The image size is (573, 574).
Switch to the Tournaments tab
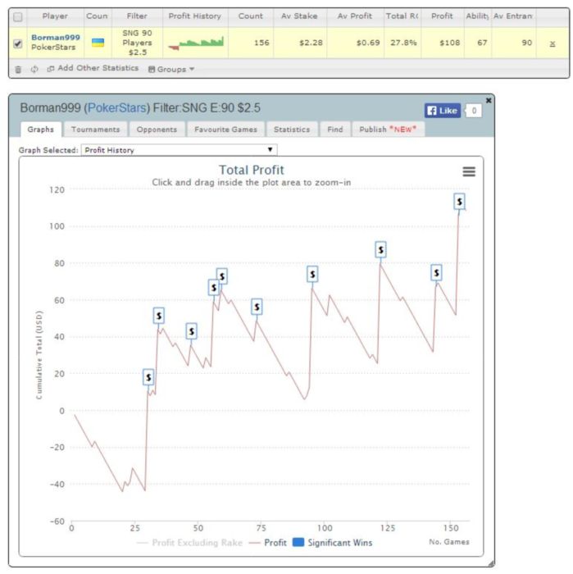95,130
